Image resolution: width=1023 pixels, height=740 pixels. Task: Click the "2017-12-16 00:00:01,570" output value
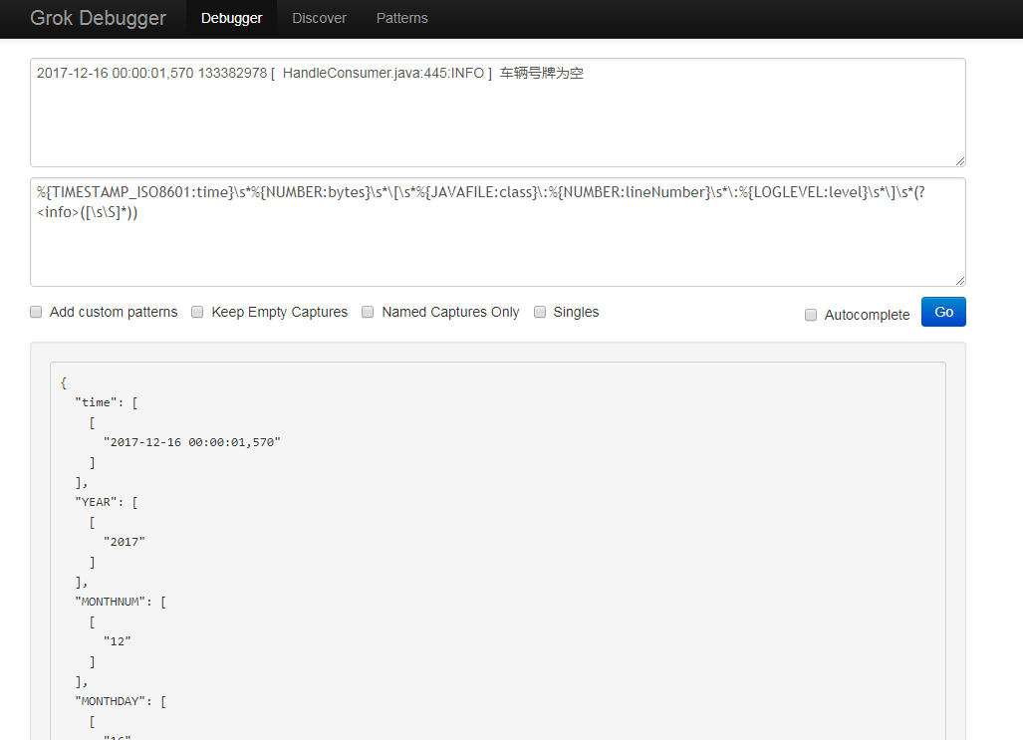[x=192, y=442]
